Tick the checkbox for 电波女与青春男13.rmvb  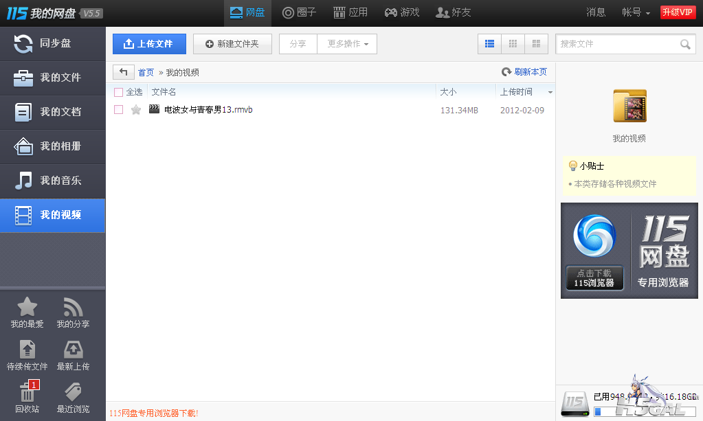tap(118, 110)
